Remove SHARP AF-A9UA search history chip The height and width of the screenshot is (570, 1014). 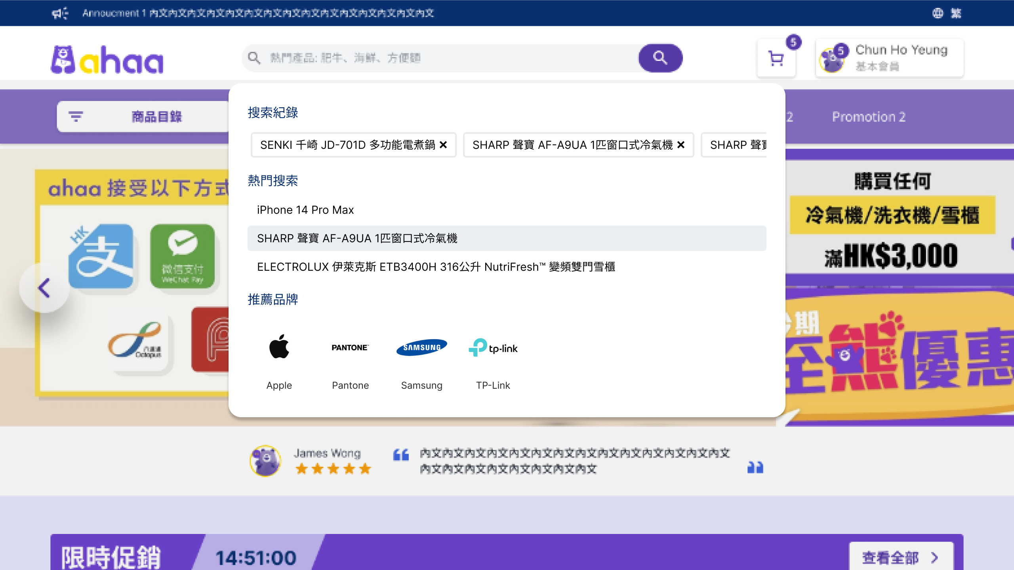click(681, 145)
